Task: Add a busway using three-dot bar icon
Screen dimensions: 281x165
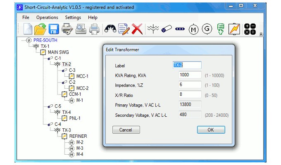Action: tap(180, 29)
